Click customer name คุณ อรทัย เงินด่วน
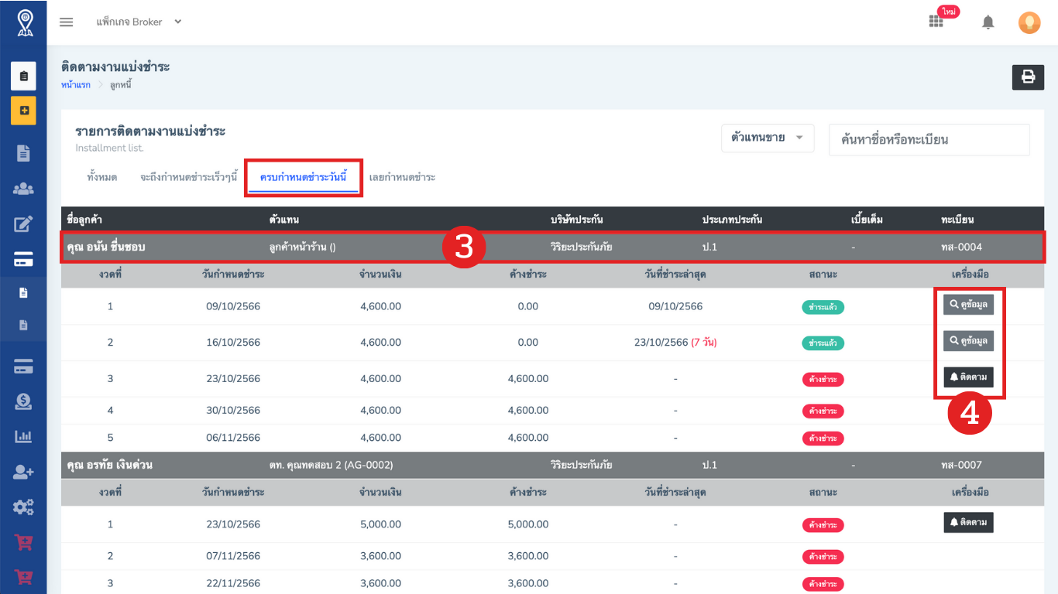1058x594 pixels. tap(109, 465)
